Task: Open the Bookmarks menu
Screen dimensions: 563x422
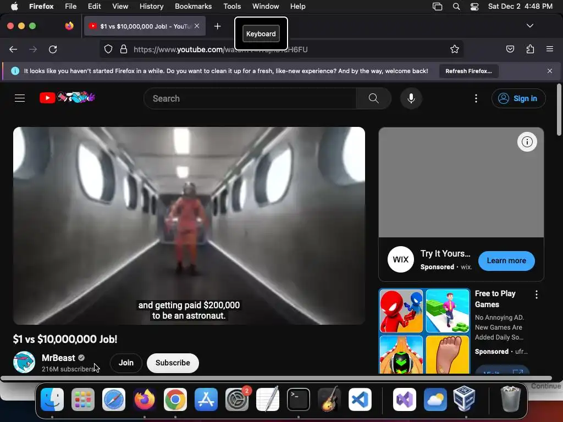Action: coord(193,6)
